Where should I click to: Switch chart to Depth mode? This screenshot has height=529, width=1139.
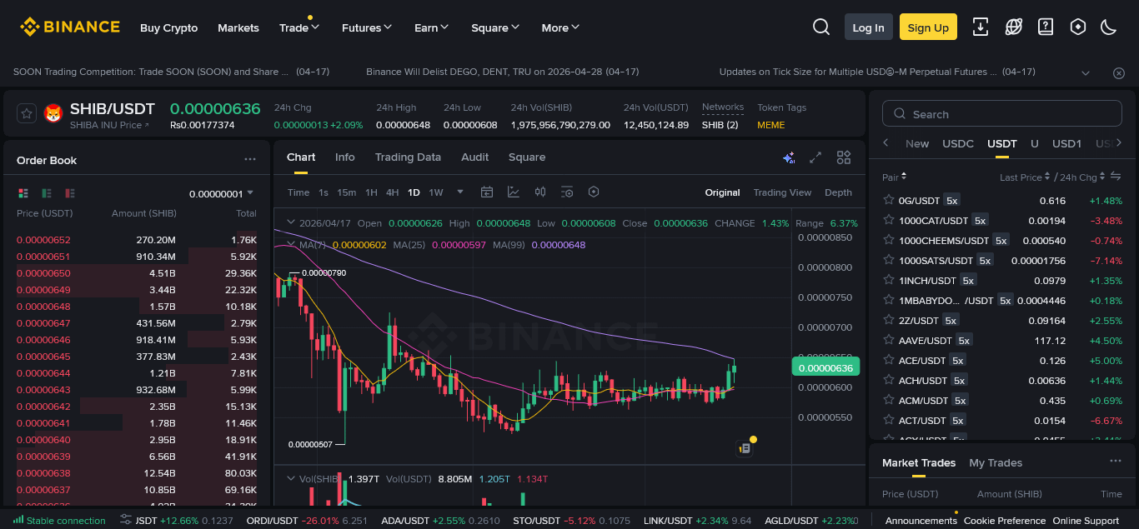(x=838, y=192)
